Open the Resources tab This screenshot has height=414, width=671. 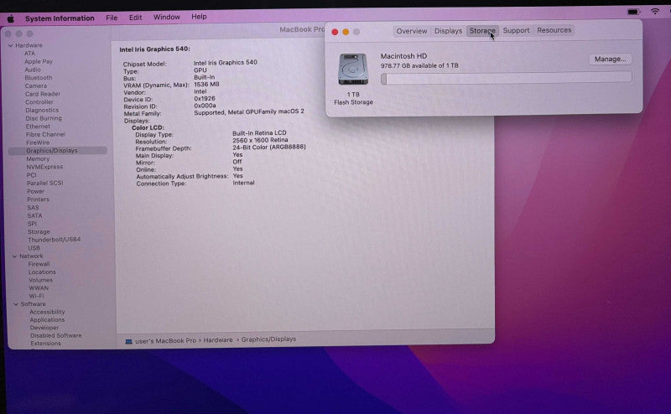[554, 30]
